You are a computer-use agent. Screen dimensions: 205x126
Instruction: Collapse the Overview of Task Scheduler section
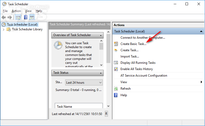coord(101,35)
